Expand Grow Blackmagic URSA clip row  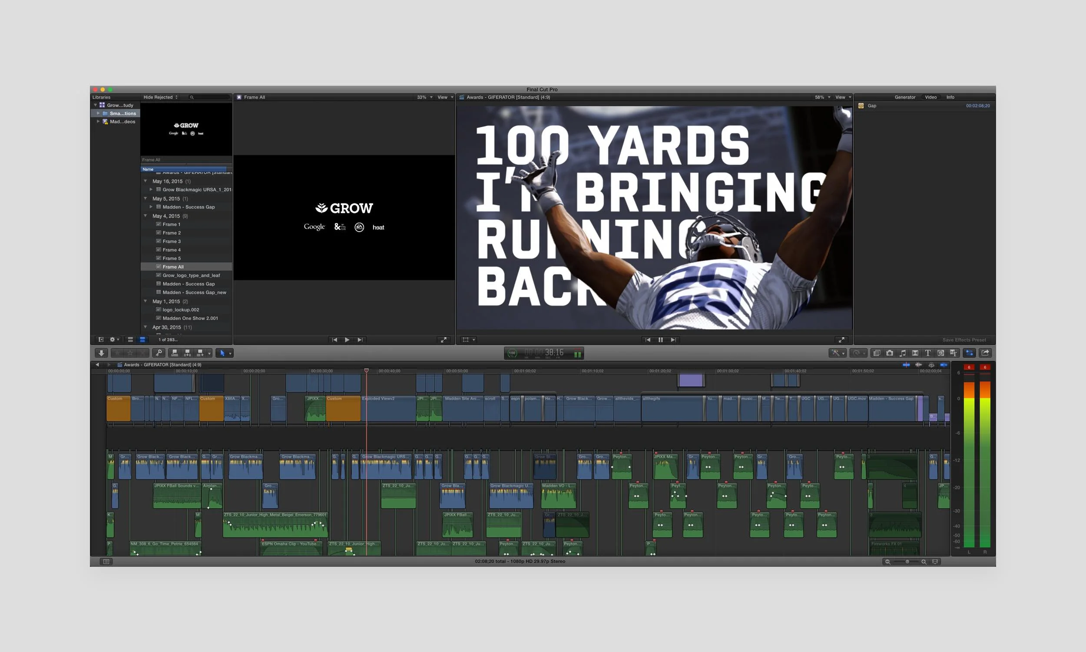(151, 190)
